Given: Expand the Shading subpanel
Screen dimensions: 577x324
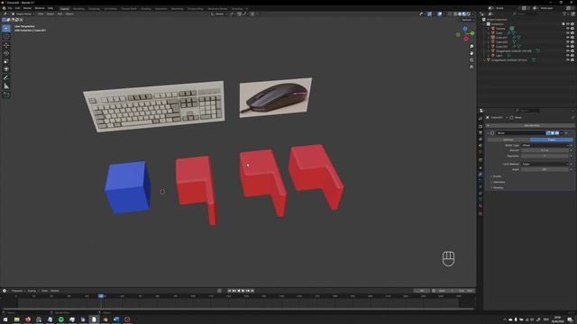Looking at the screenshot, I should point(498,188).
